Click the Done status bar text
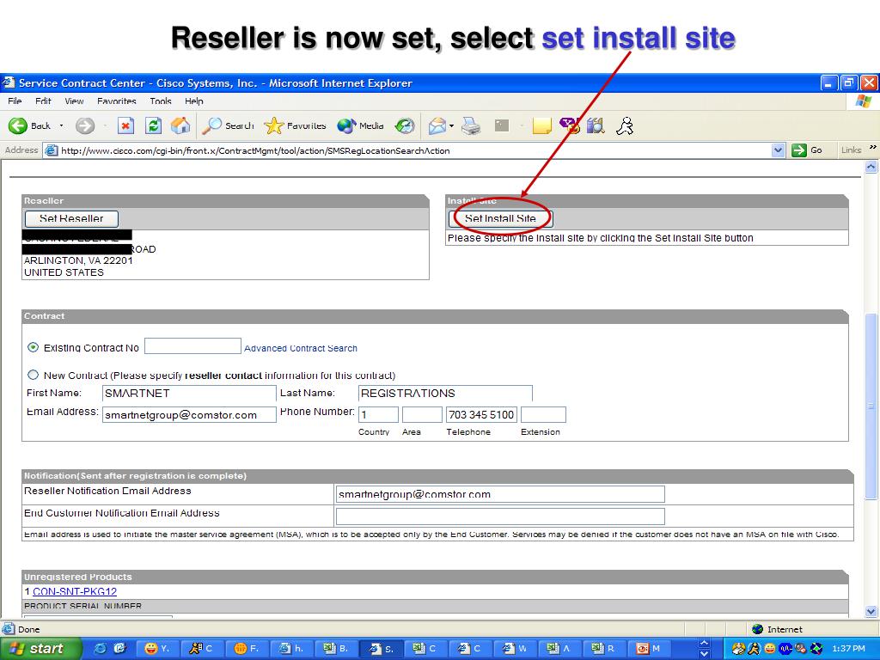This screenshot has width=880, height=660. (x=28, y=629)
